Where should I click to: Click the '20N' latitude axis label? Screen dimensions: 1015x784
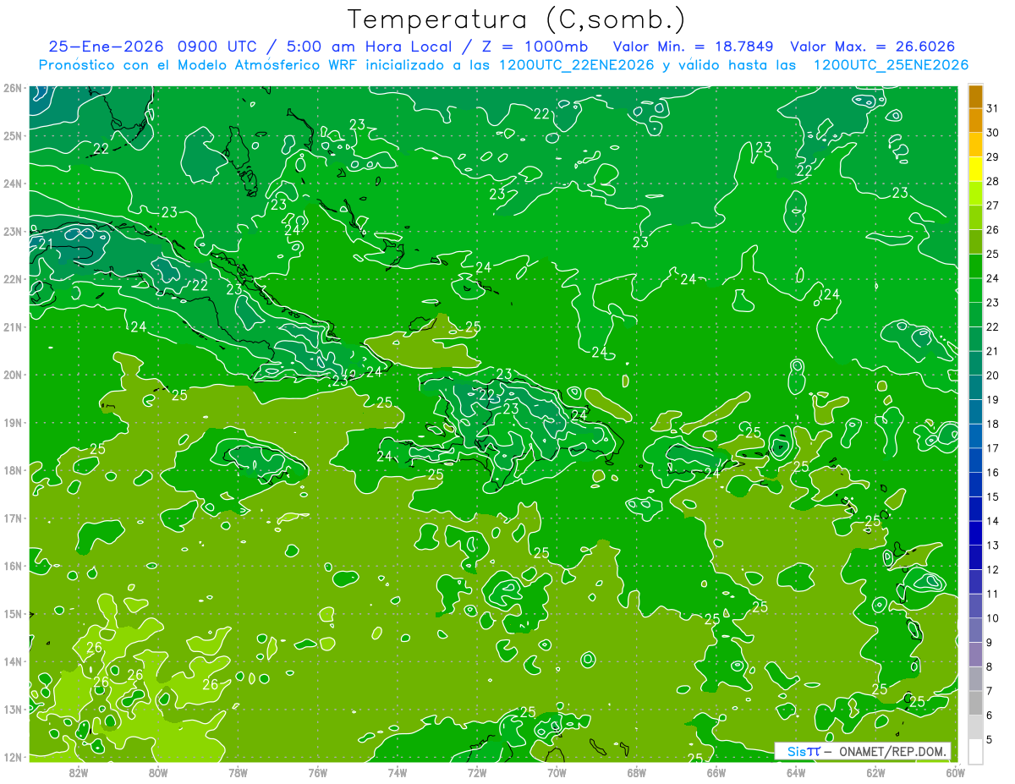[x=13, y=374]
